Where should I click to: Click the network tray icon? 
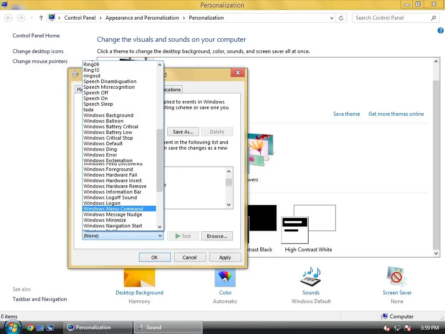click(397, 328)
